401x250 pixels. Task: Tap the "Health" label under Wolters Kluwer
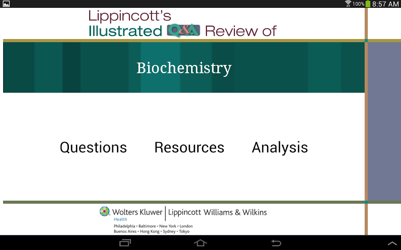(120, 219)
